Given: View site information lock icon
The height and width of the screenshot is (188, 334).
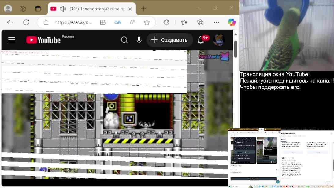Looking at the screenshot, I should coord(46,22).
